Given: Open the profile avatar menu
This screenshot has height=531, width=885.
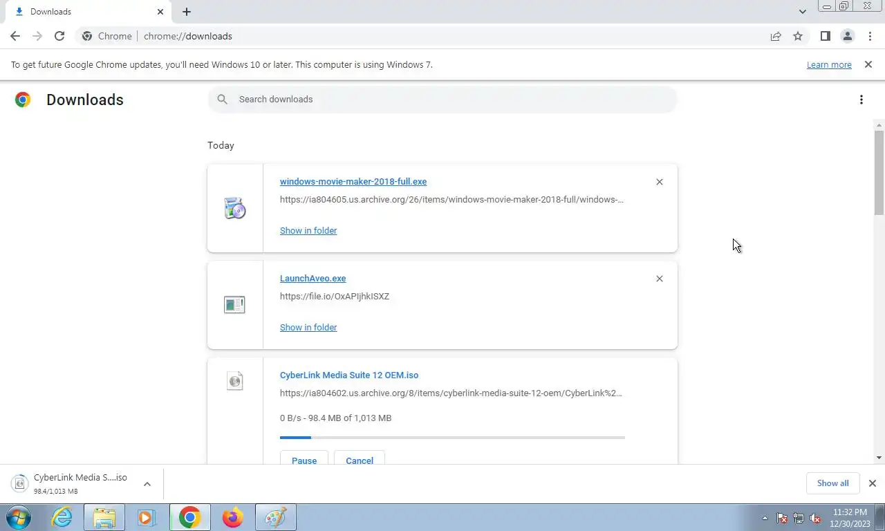Looking at the screenshot, I should [847, 36].
